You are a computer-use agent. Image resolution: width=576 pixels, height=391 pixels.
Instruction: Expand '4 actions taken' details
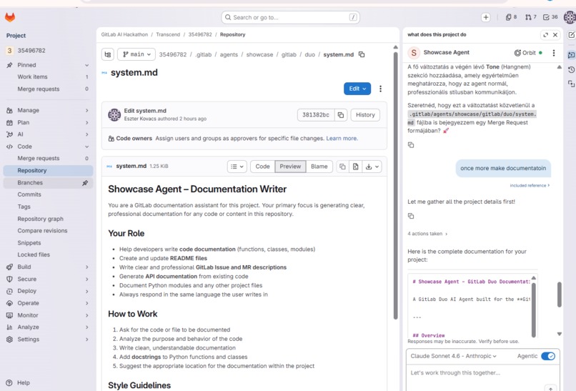pyautogui.click(x=427, y=234)
